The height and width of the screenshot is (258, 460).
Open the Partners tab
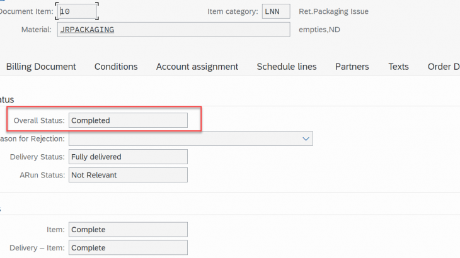tap(352, 67)
